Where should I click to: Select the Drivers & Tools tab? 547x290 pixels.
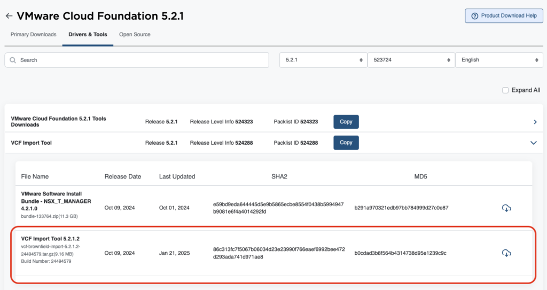[x=88, y=35]
